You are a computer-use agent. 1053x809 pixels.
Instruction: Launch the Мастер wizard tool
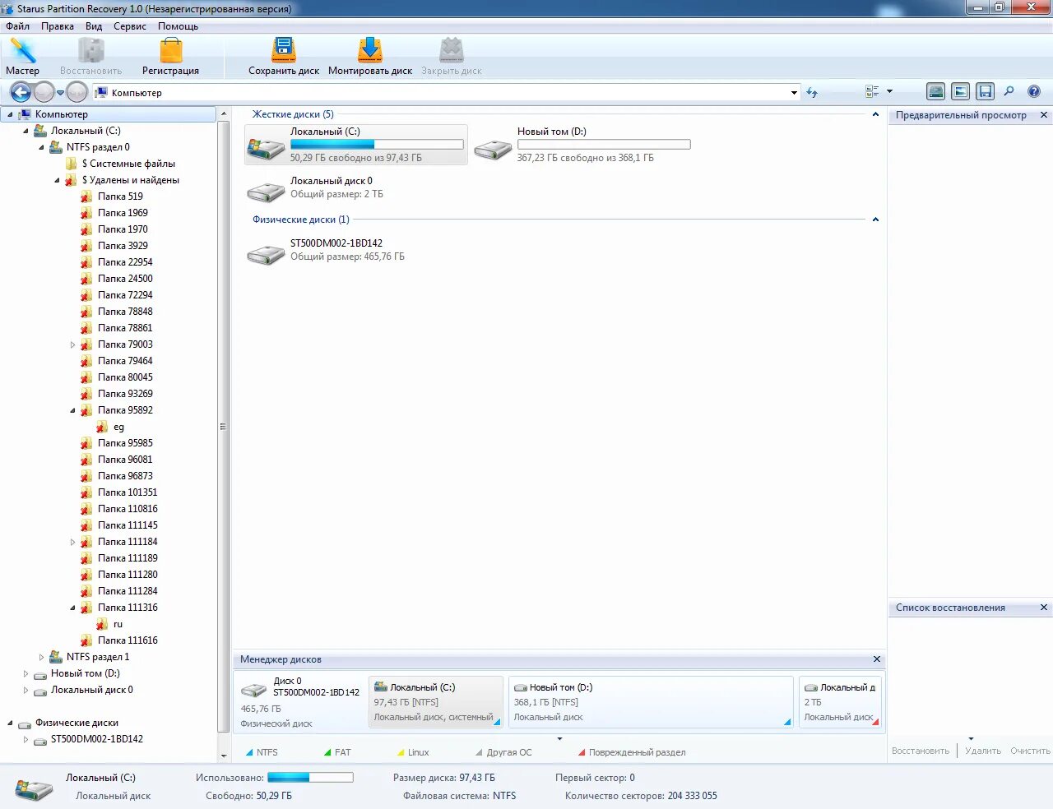click(x=22, y=56)
